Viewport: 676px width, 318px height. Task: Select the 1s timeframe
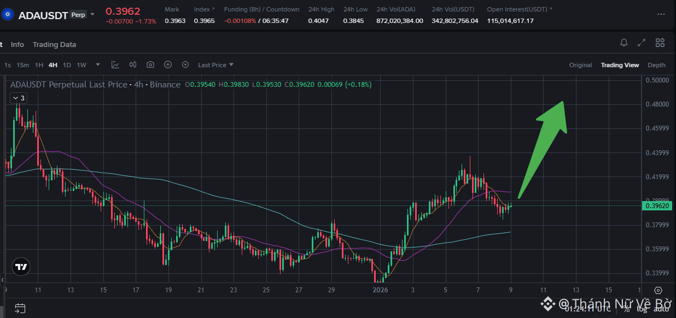point(8,65)
